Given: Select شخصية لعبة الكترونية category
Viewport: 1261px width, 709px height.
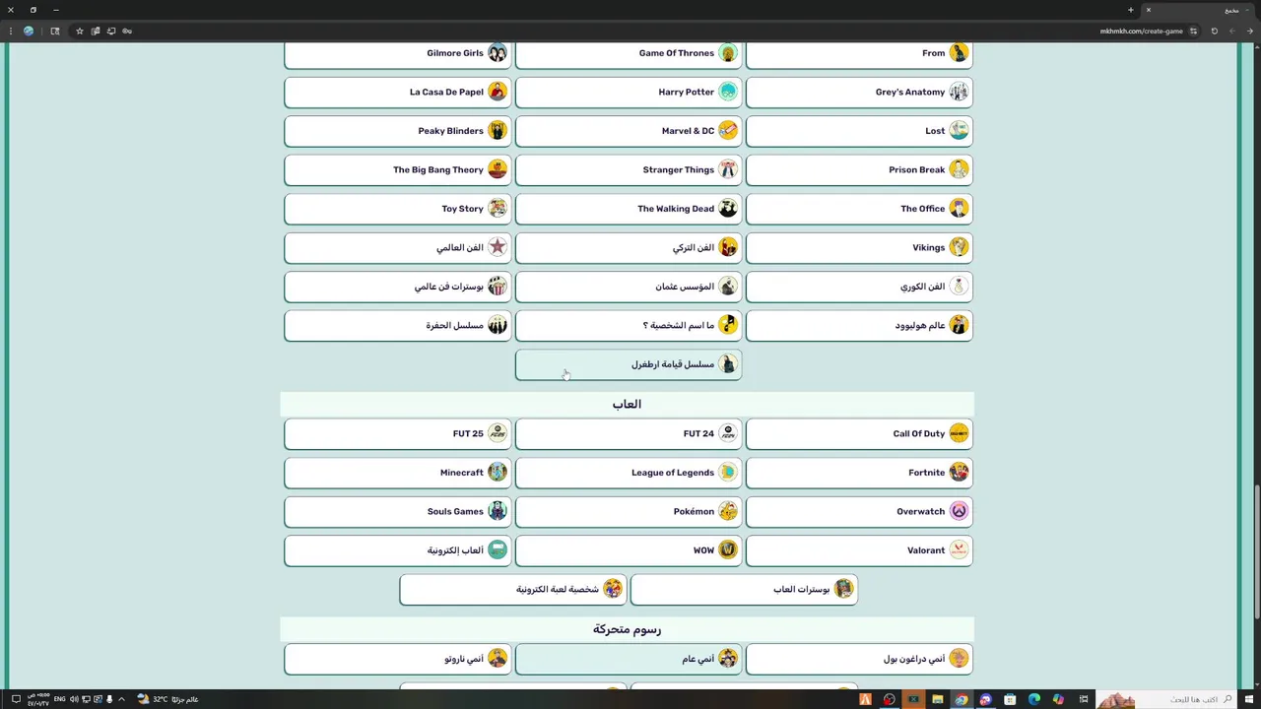Looking at the screenshot, I should [x=513, y=590].
